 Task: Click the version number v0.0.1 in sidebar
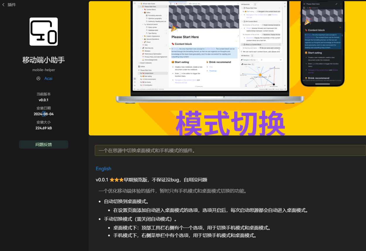pos(44,100)
